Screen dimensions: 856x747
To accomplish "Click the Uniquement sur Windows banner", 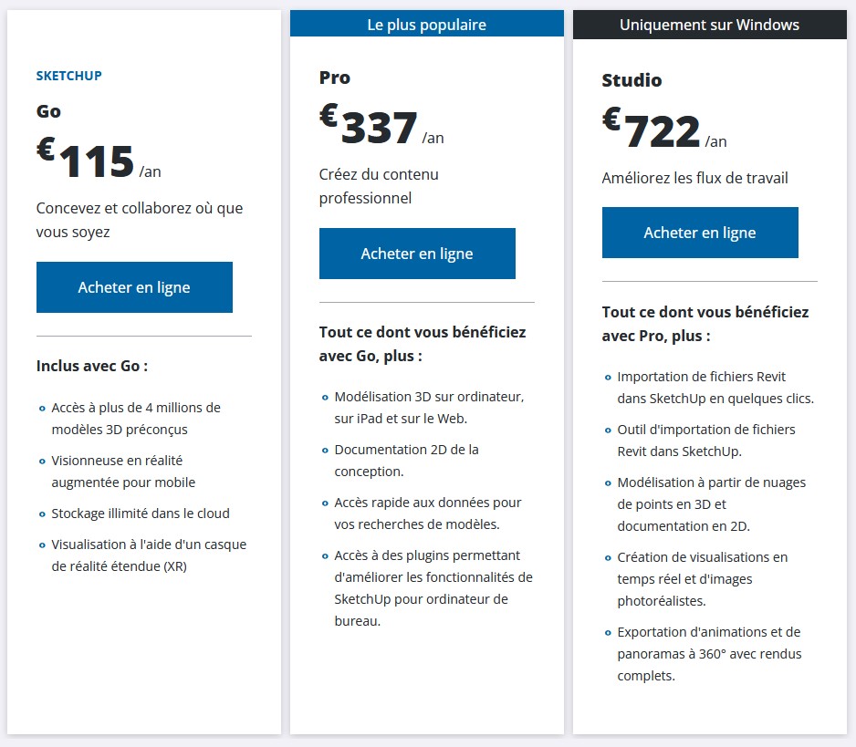I will click(710, 25).
